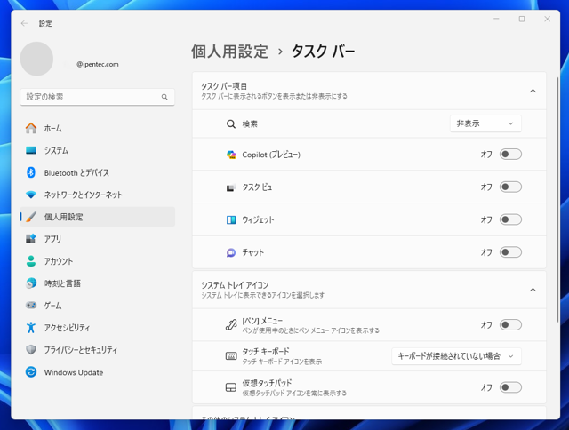Screen dimensions: 569x430
Task: Open Bluetooth とデバイス settings
Action: click(97, 172)
